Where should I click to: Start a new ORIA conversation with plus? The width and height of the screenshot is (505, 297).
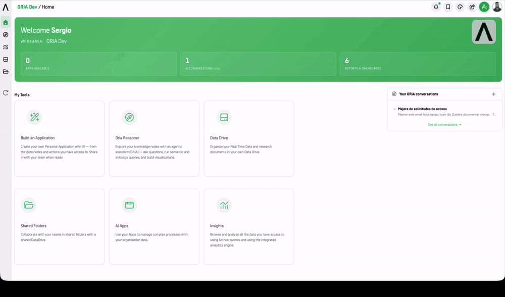(494, 94)
